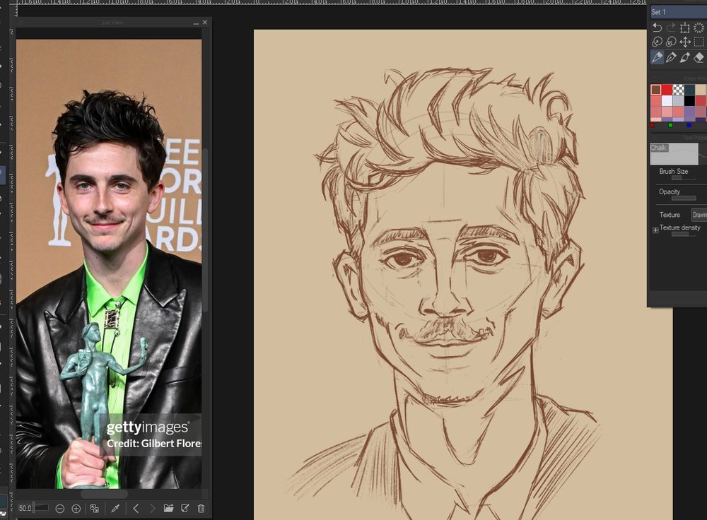The image size is (707, 520).
Task: Select the rectangle selection tool
Action: coord(699,41)
